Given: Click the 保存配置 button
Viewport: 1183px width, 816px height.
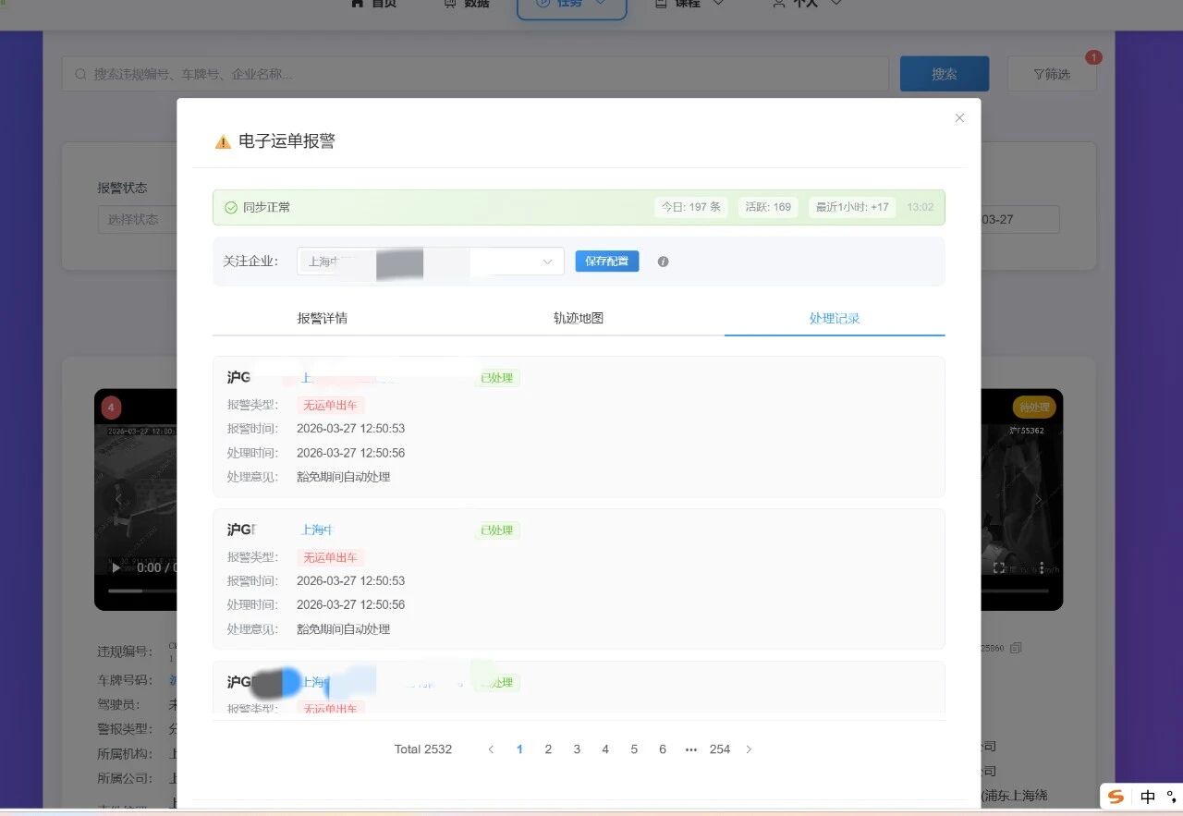Looking at the screenshot, I should click(x=607, y=262).
